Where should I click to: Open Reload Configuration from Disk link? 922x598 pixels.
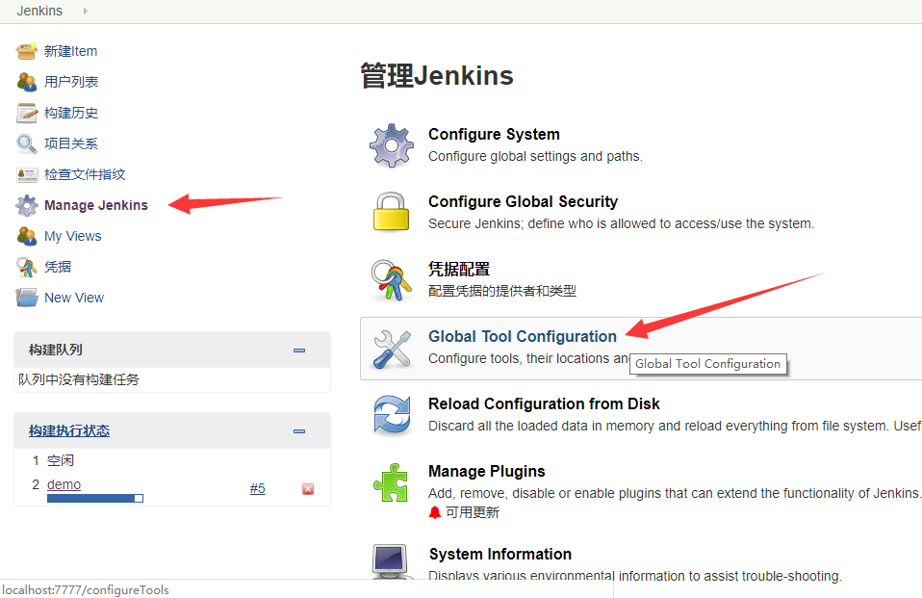[544, 403]
